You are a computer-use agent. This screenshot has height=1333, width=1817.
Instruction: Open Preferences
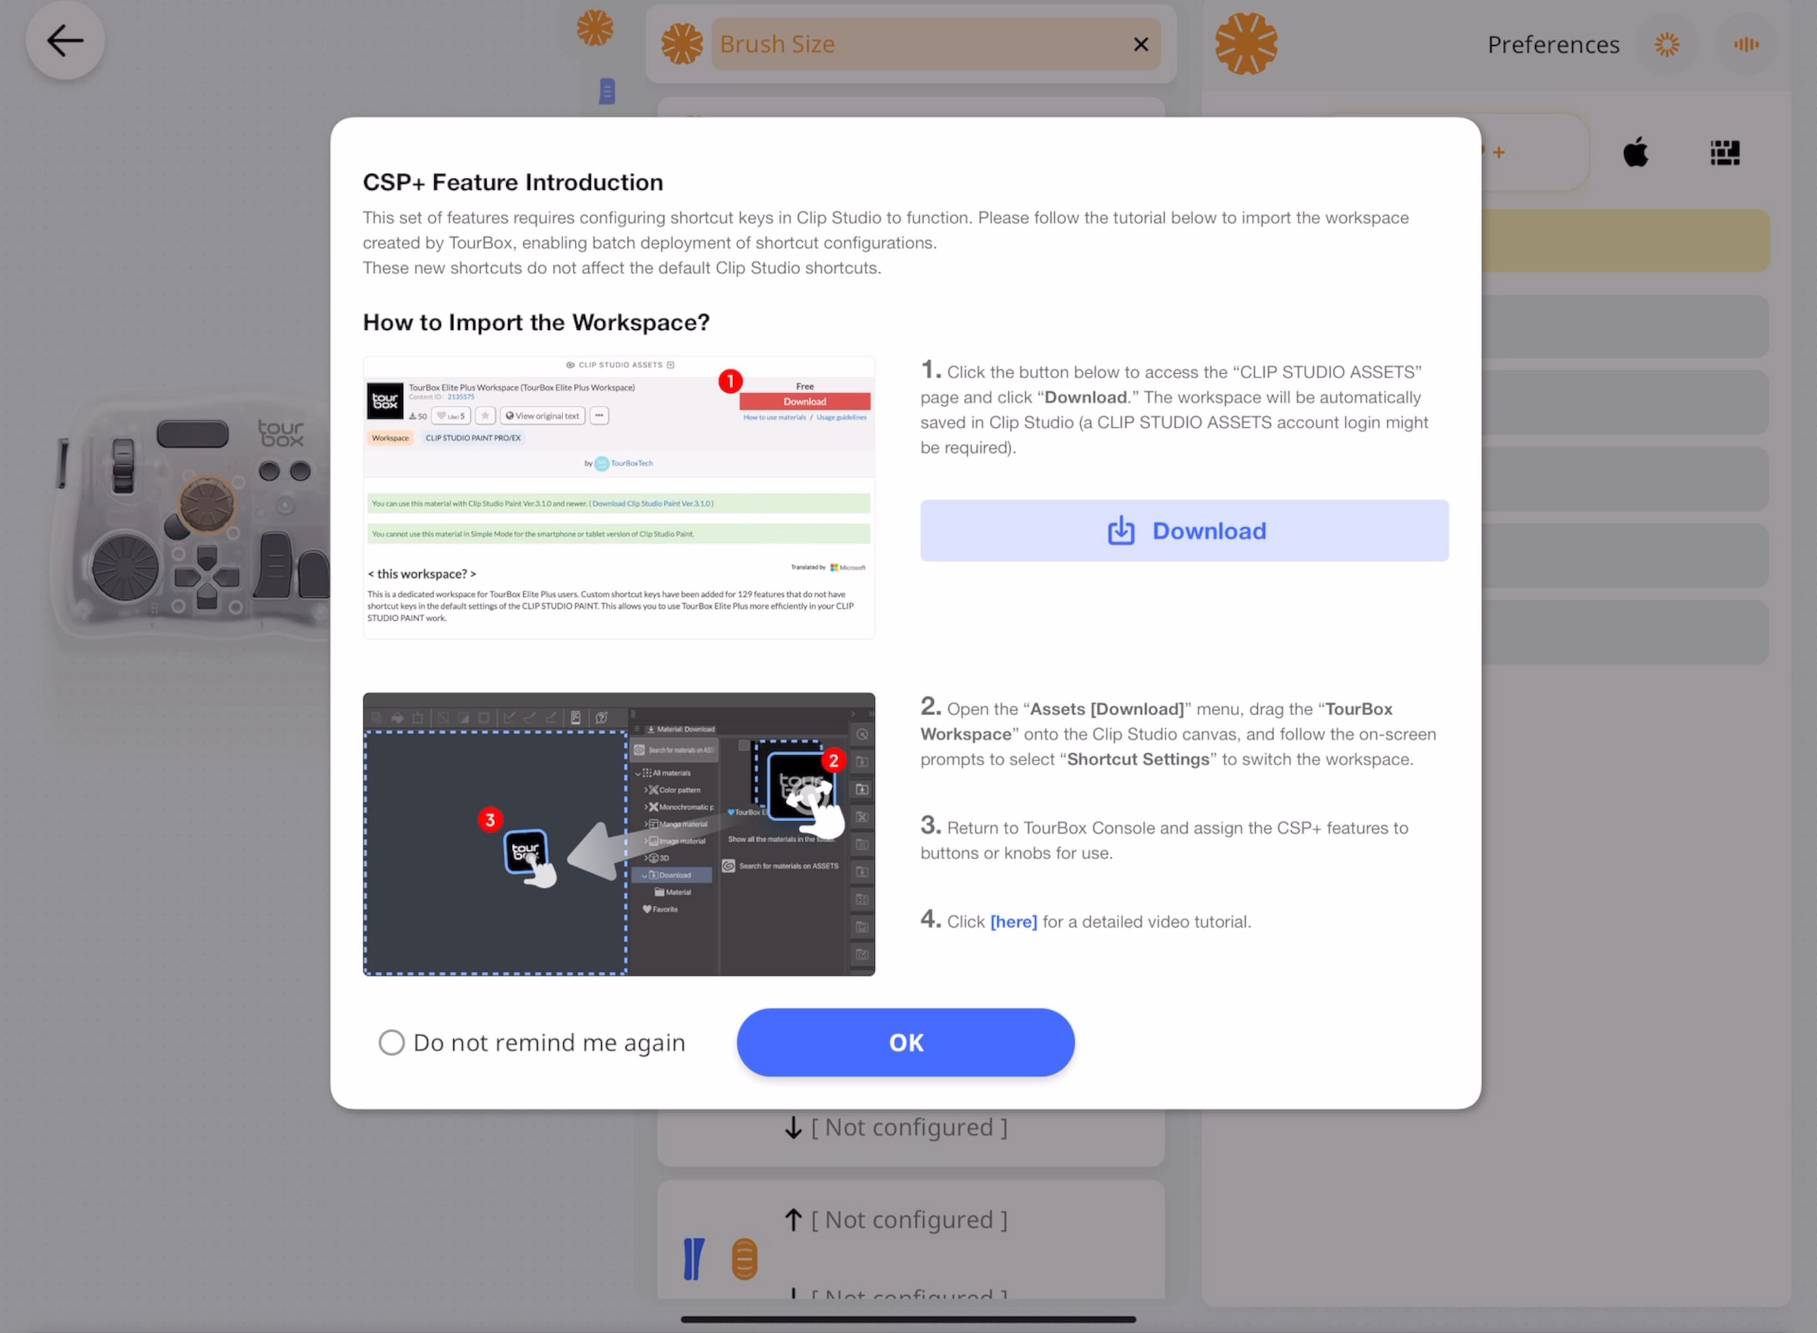1553,44
